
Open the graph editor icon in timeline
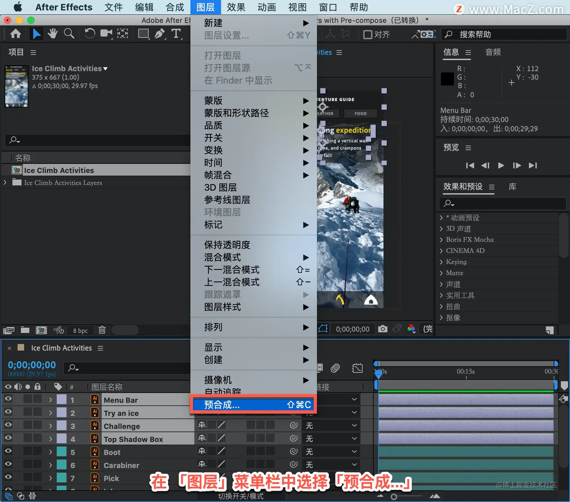coord(357,368)
